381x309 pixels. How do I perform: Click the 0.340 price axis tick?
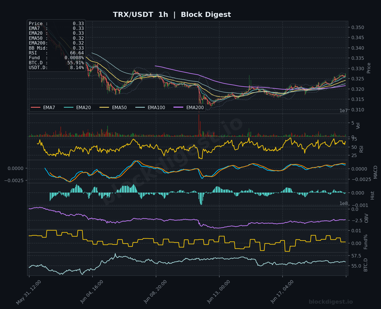pyautogui.click(x=358, y=48)
